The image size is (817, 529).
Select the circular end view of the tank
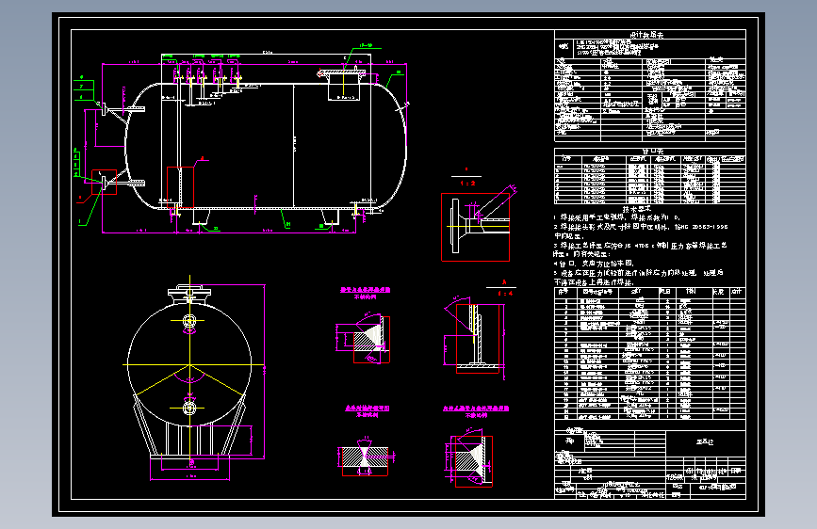click(x=189, y=364)
